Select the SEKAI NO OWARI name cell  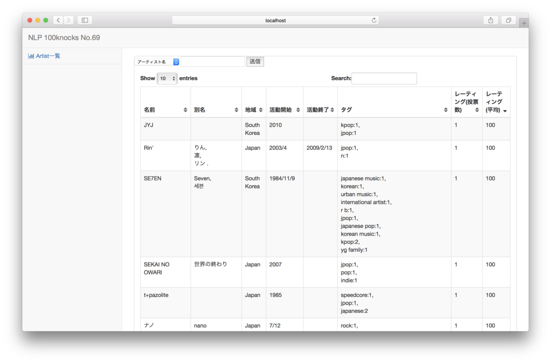point(166,272)
